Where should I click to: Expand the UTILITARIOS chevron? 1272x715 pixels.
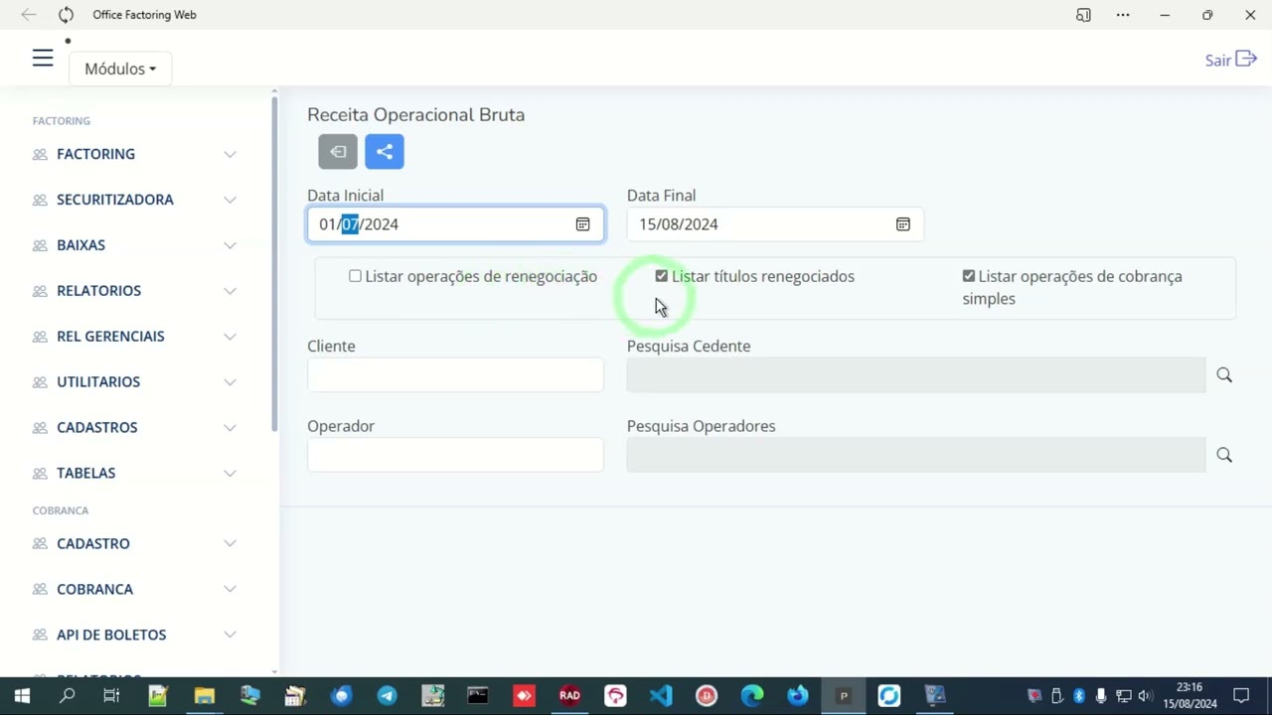point(230,382)
